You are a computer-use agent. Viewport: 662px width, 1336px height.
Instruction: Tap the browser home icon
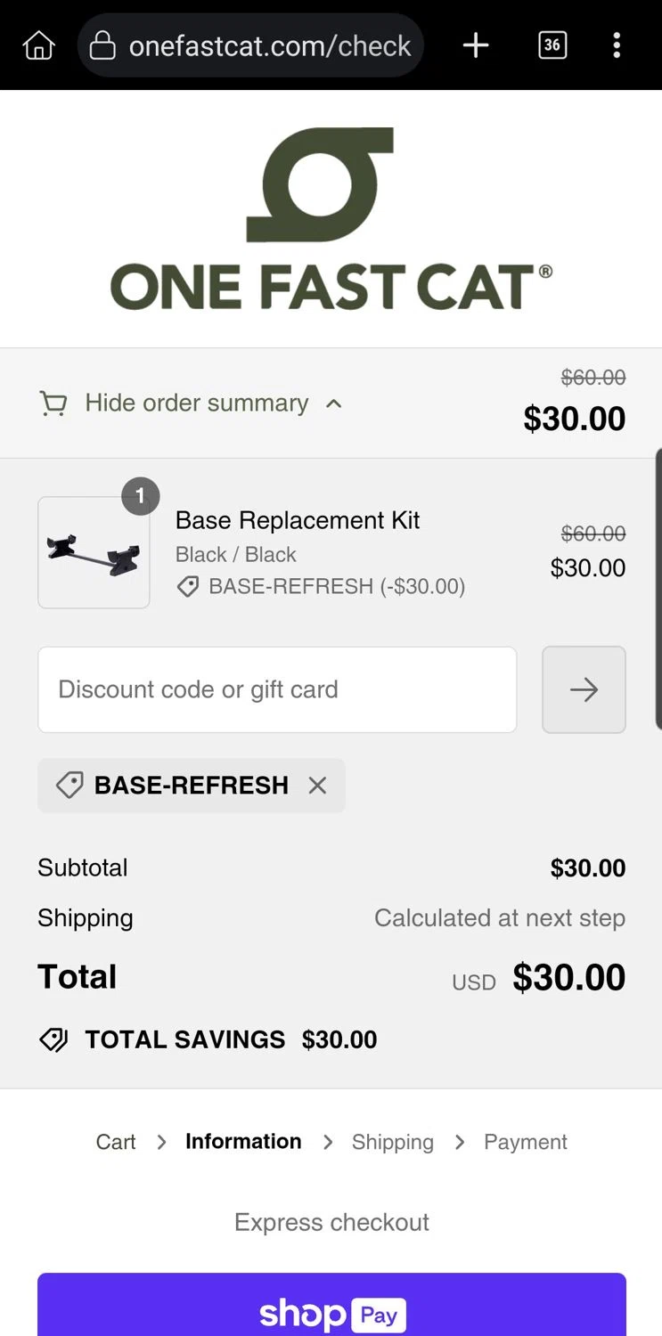(x=38, y=45)
